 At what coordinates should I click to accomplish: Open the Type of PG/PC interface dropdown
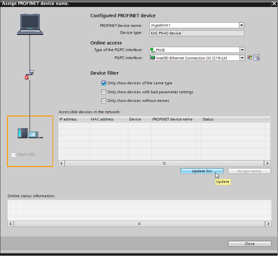(242, 50)
